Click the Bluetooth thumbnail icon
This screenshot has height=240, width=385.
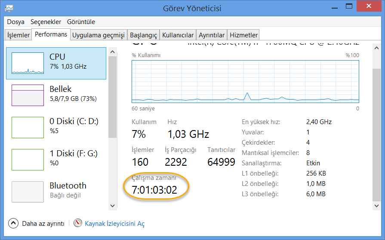click(x=28, y=192)
